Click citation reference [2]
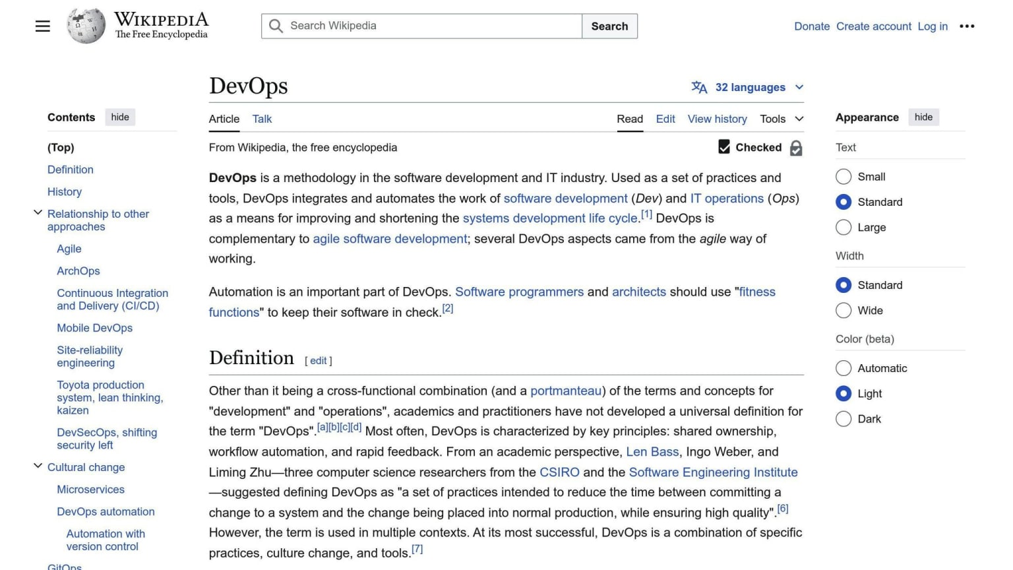The width and height of the screenshot is (1013, 570). click(x=448, y=308)
